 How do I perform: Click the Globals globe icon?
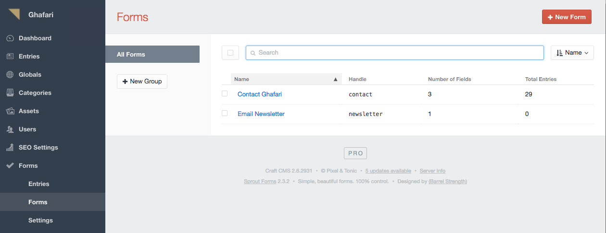10,75
